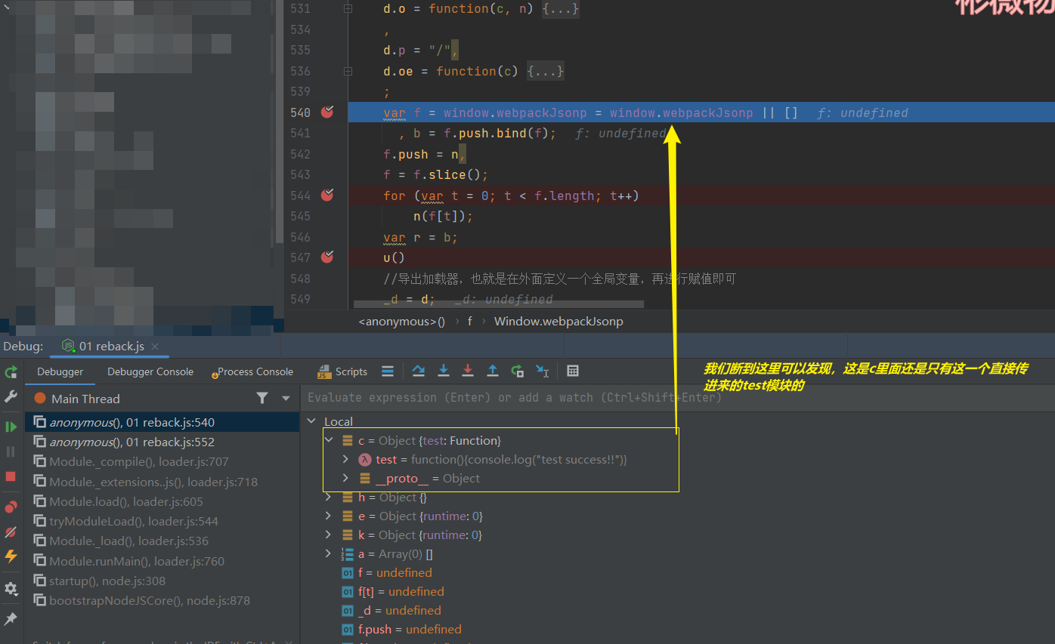Select frame bootstrapNodeJSCore(), node.js:878

point(162,600)
